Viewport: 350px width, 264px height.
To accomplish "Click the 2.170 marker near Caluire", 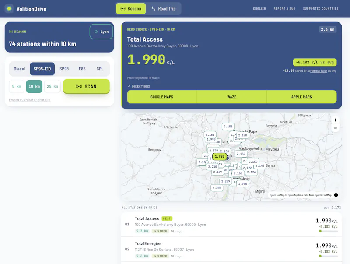I will point(242,135).
